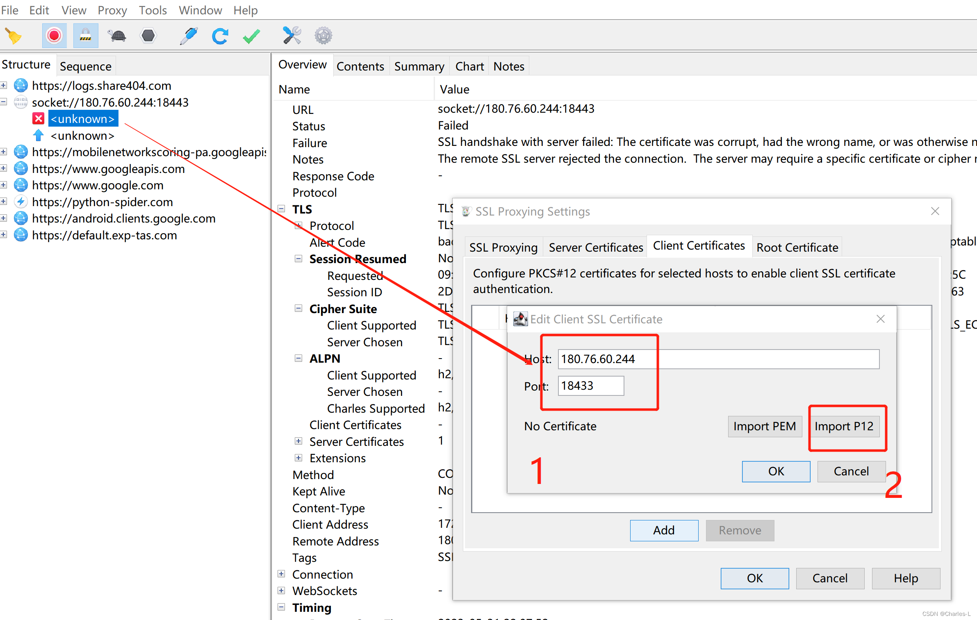This screenshot has height=620, width=977.
Task: Collapse the Timing section
Action: 281,607
